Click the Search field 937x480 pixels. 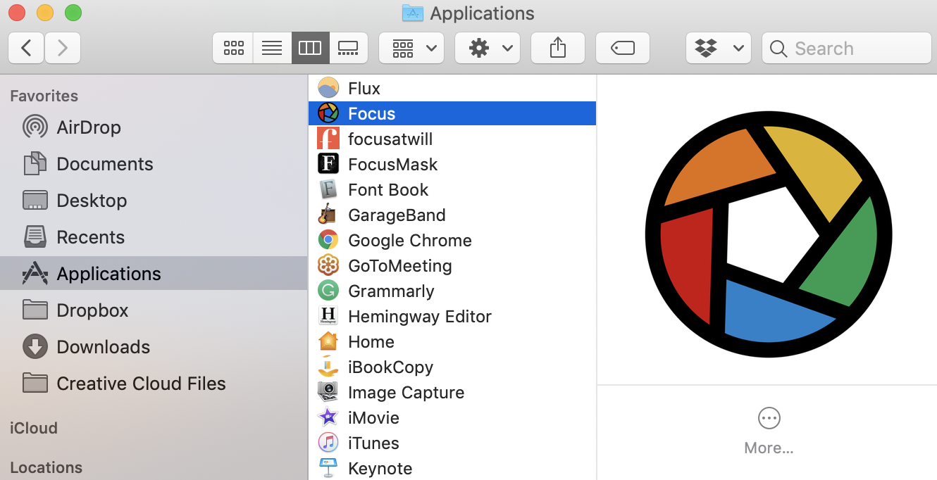click(x=847, y=48)
